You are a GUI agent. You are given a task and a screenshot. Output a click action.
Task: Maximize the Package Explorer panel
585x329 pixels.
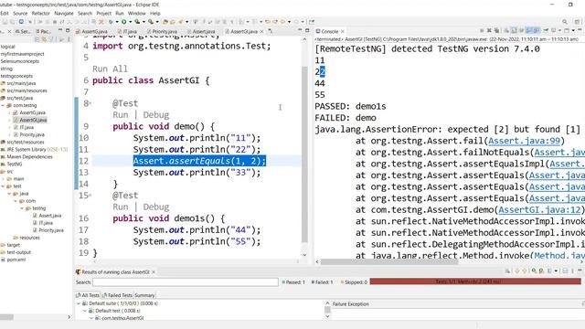point(68,31)
